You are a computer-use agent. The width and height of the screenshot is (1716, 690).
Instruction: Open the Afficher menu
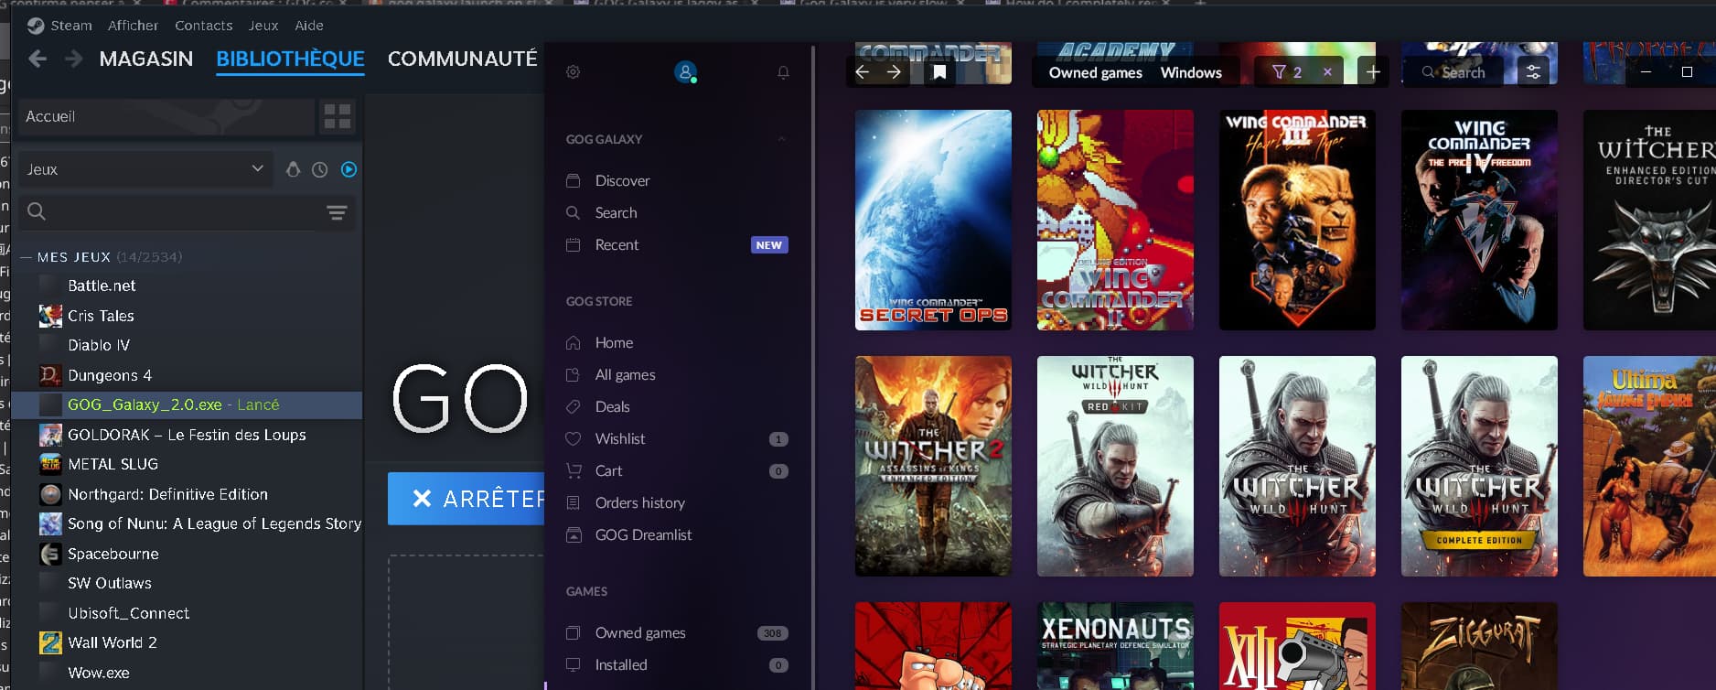(133, 26)
